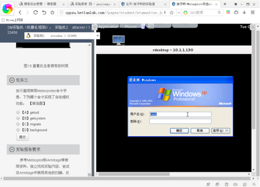Open the Places menu in remote desktop
This screenshot has height=187, width=260.
[x=131, y=27]
